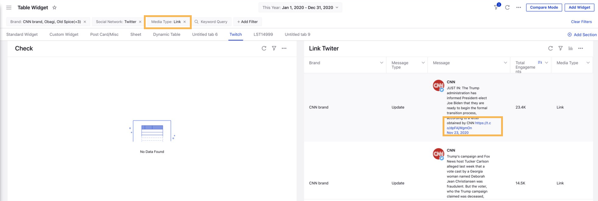Open dashboard more options ellipsis
Screen dimensions: 598x201
point(519,7)
